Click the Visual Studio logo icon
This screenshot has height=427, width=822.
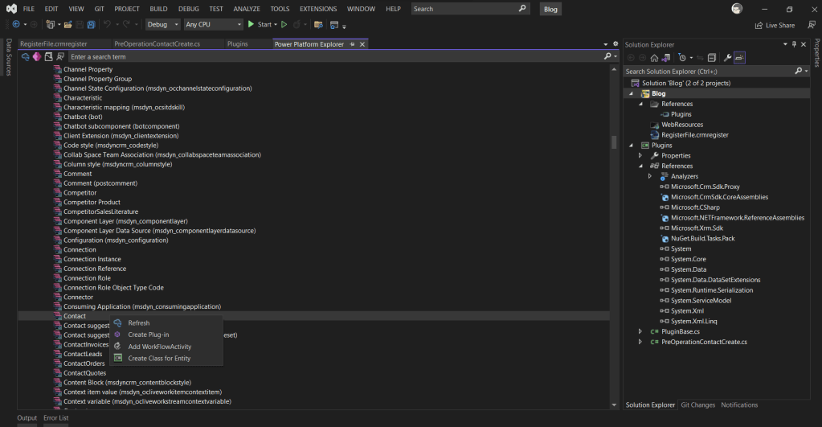[11, 9]
